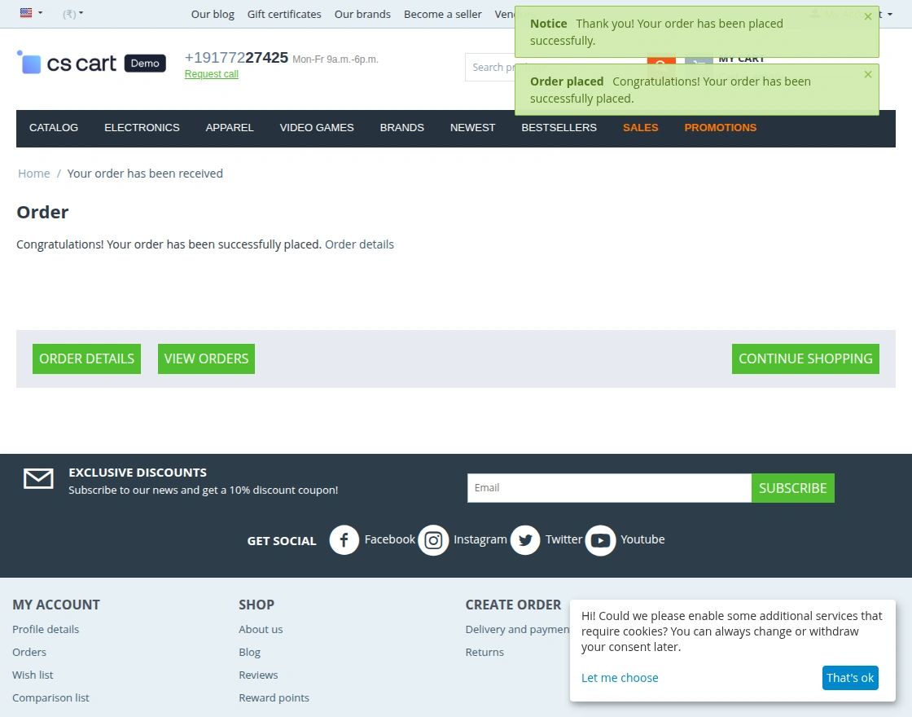The image size is (912, 717).
Task: Open the Twitter icon
Action: click(x=525, y=540)
